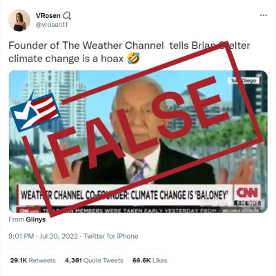Click the CNN.com logo in the news ticker
Viewport: 276px width, 276px height.
tap(28, 210)
